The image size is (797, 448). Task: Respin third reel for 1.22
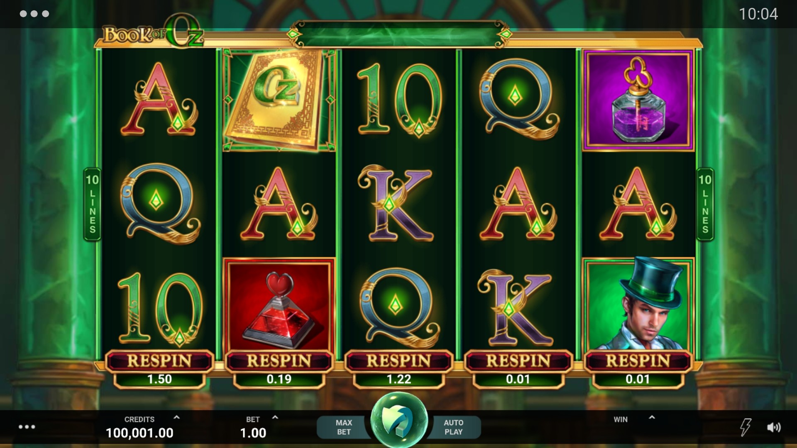pyautogui.click(x=399, y=369)
